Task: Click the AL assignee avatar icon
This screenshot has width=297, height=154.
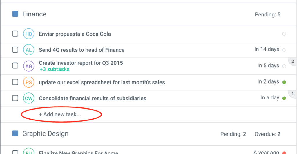Action: (x=29, y=50)
